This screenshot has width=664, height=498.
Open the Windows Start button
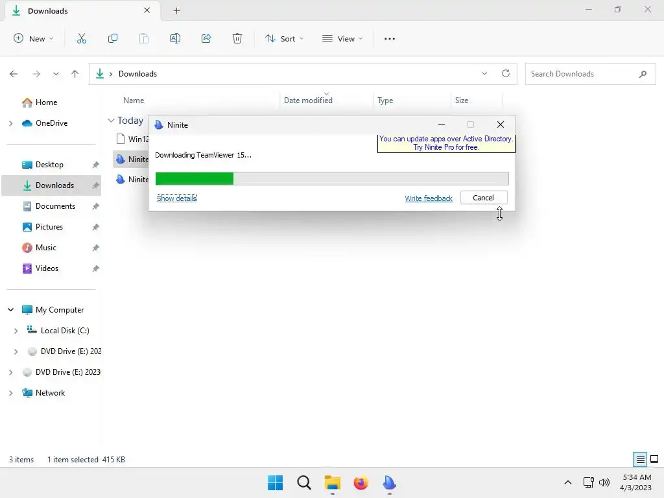[x=275, y=482]
